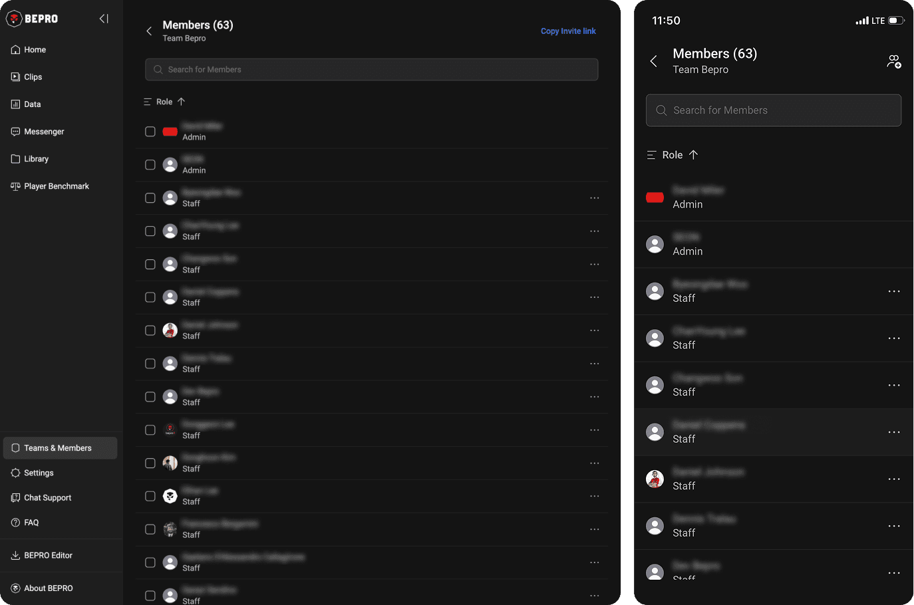Click the sort lines icon beside desktop Role
914x605 pixels.
click(x=148, y=102)
